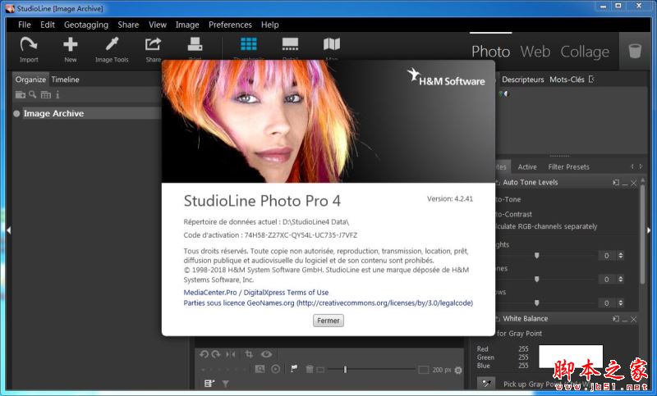This screenshot has height=396, width=657.
Task: Click the Fermer button
Action: click(x=328, y=321)
